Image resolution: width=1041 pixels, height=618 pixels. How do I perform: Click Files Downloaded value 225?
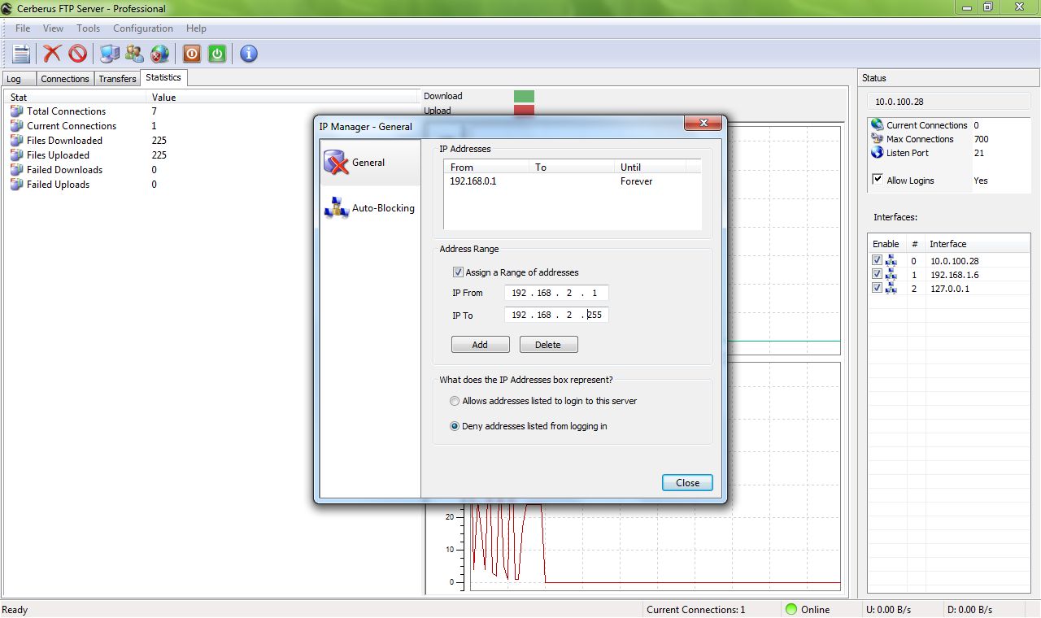pos(159,141)
